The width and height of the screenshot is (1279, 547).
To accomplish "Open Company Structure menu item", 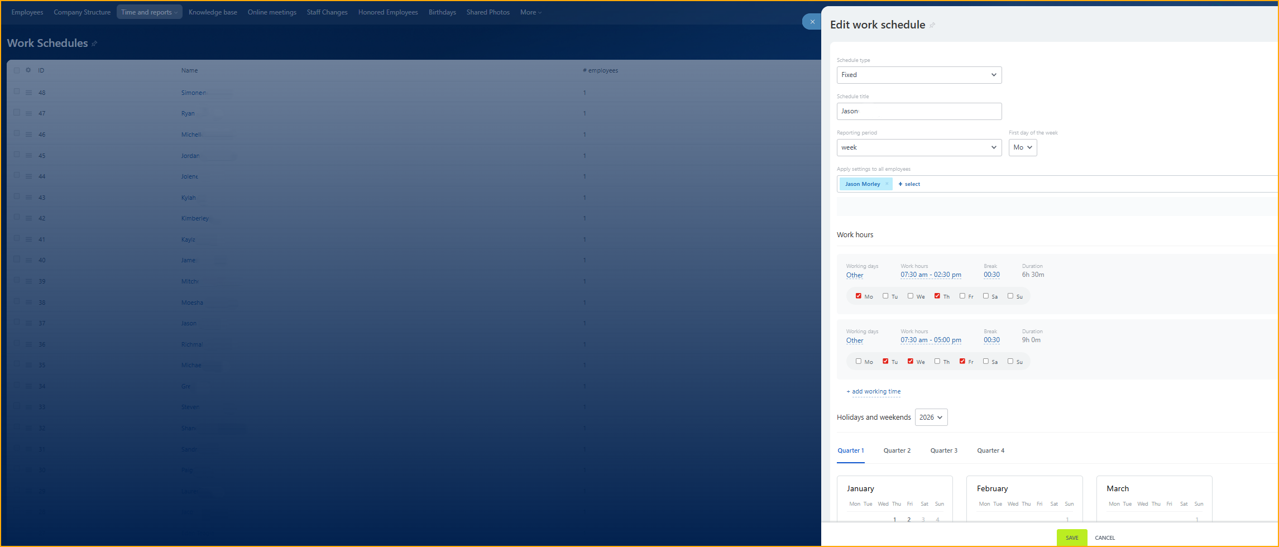I will [x=82, y=12].
